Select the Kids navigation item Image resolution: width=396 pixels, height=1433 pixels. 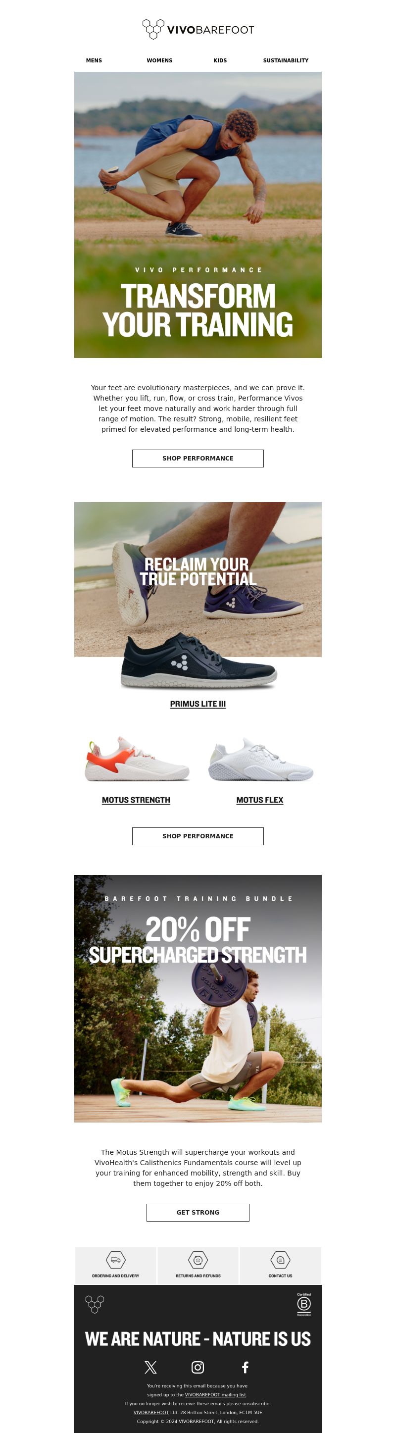[220, 60]
